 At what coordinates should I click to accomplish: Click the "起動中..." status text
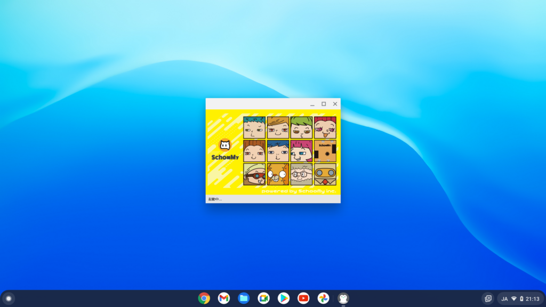215,199
